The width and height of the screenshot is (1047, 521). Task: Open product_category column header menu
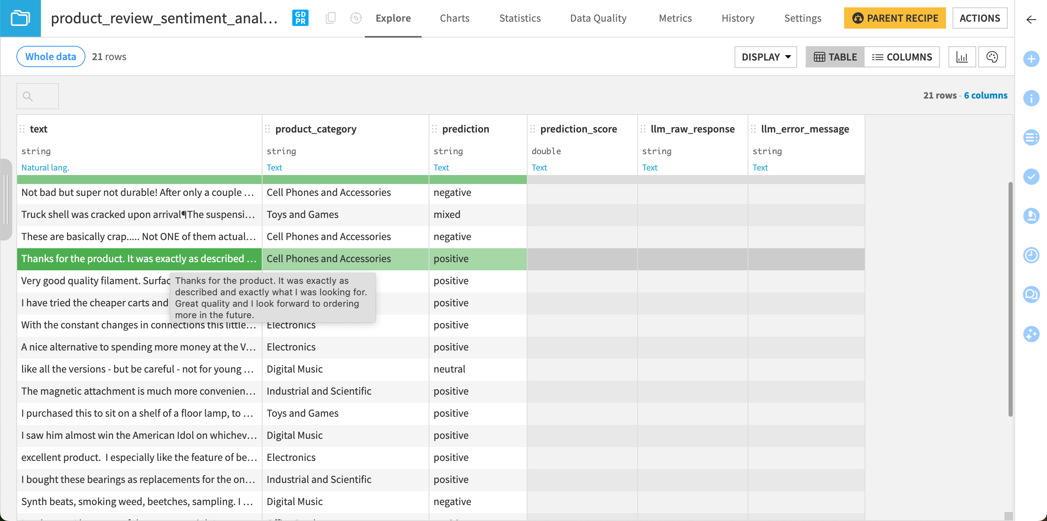pyautogui.click(x=316, y=129)
